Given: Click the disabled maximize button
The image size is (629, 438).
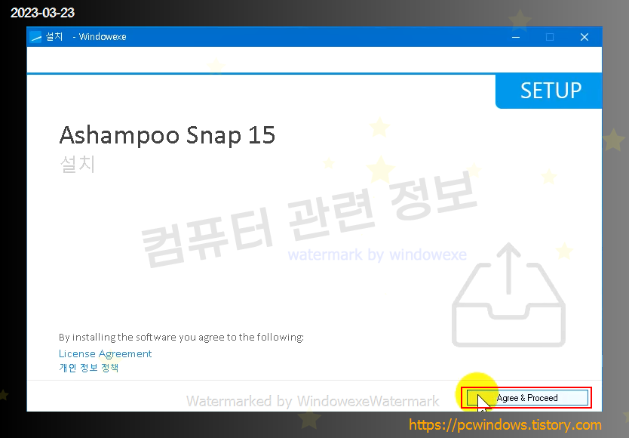Looking at the screenshot, I should point(550,37).
